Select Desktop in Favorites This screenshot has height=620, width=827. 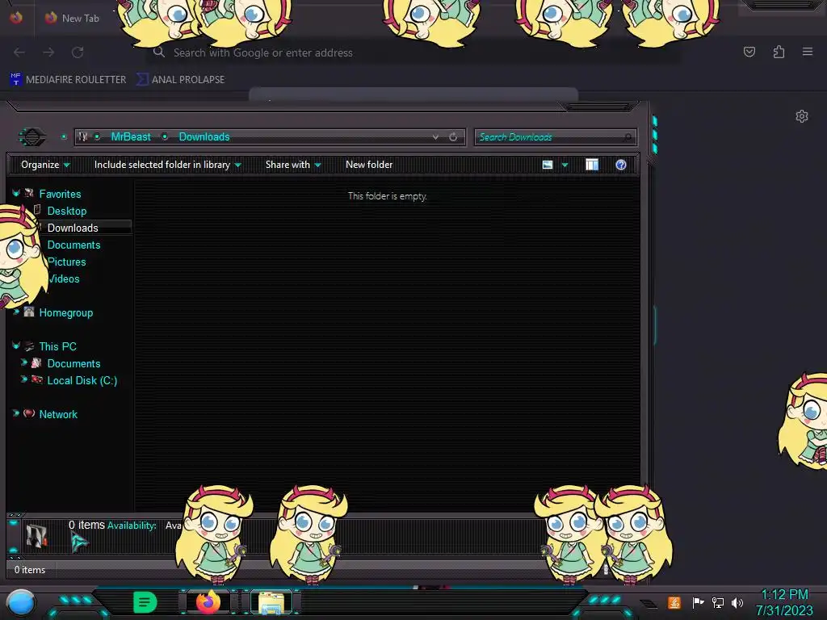tap(67, 211)
